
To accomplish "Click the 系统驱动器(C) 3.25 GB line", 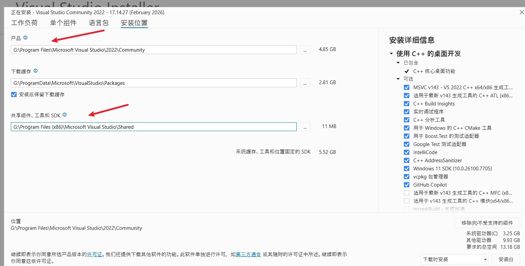I will [493, 234].
